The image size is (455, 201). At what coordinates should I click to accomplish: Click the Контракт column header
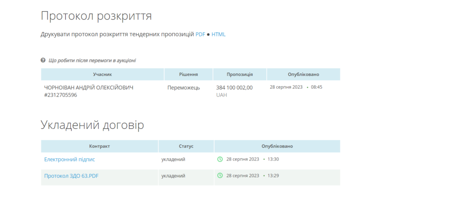[x=100, y=146]
